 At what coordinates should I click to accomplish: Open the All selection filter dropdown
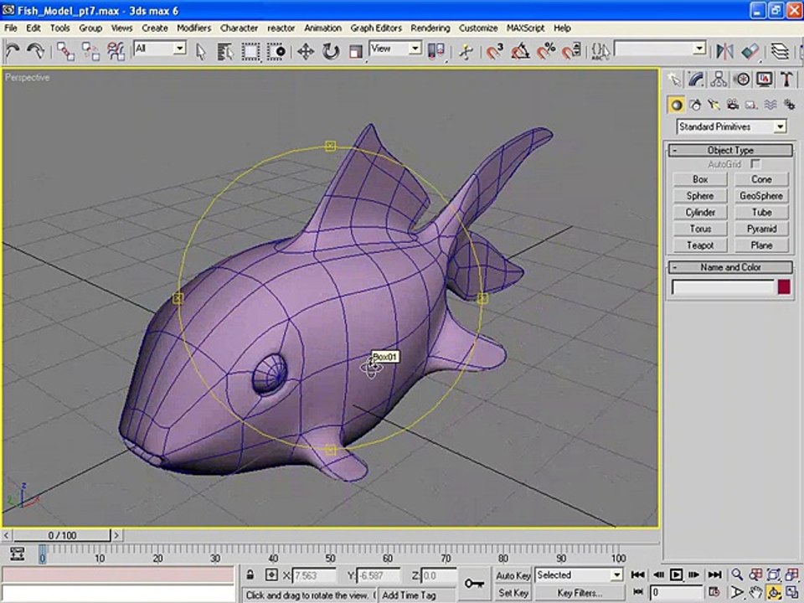159,49
